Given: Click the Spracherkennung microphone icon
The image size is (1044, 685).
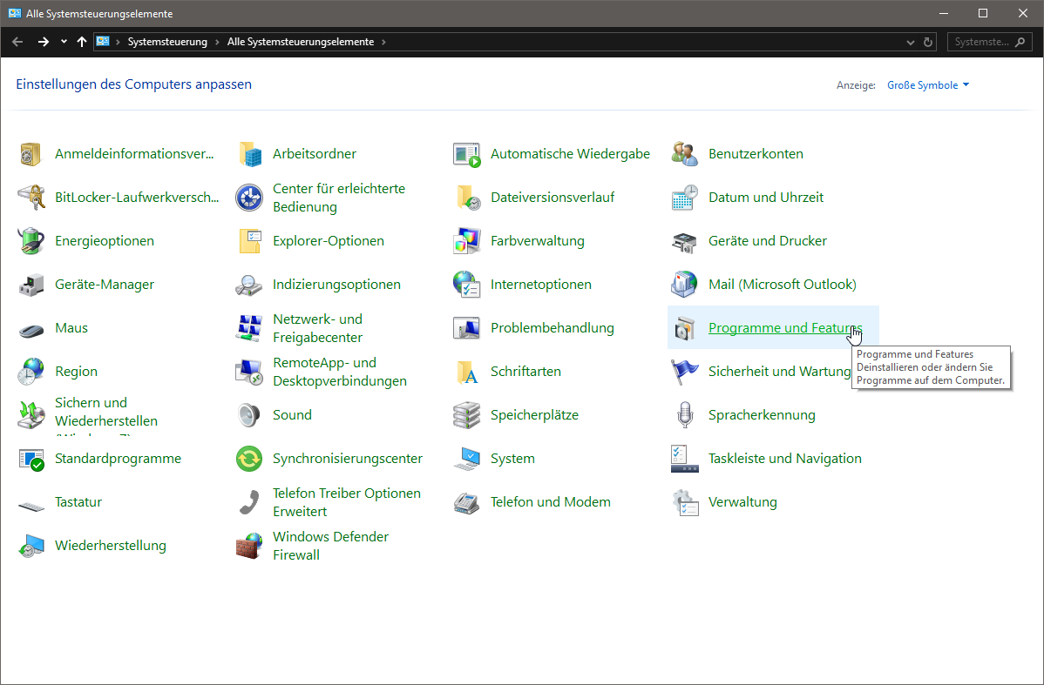Looking at the screenshot, I should pos(684,415).
